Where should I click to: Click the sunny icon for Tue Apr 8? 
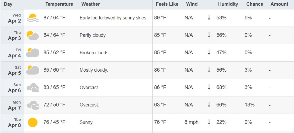(x=33, y=122)
